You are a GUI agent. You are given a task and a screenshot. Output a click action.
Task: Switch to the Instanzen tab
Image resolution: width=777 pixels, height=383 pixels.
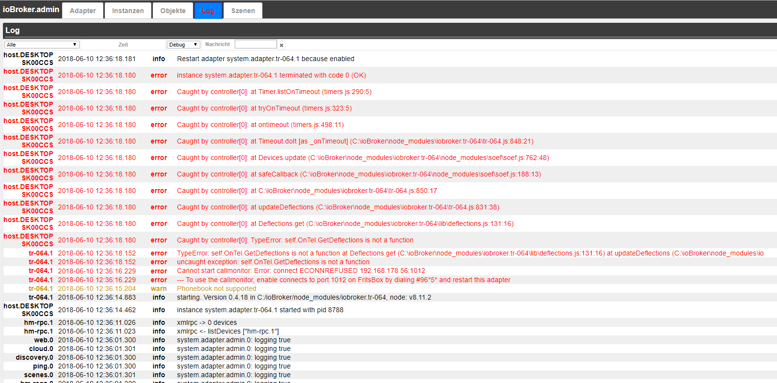[x=128, y=11]
